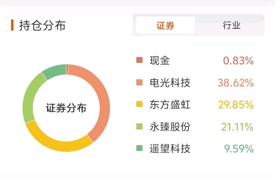Viewport: 275px width, 179px height.
Task: Switch to the 行业 tab
Action: click(x=231, y=26)
